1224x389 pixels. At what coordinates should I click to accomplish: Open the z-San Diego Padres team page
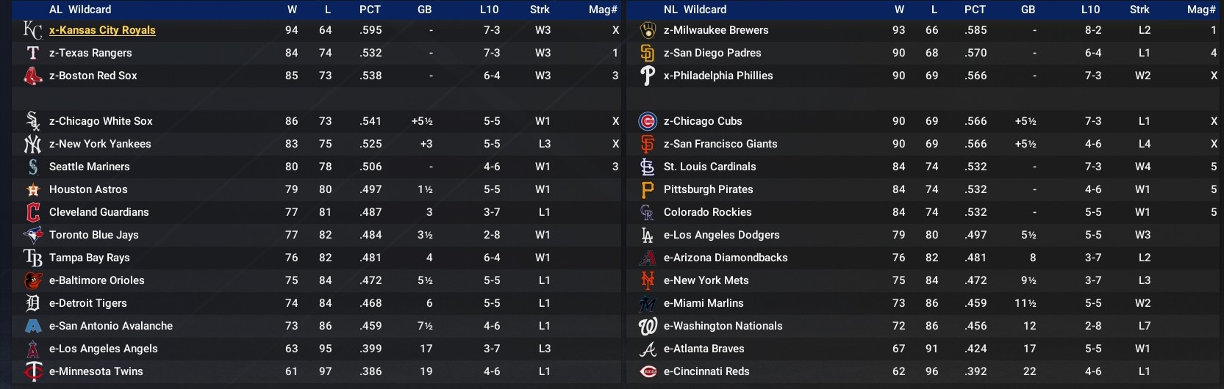(712, 53)
